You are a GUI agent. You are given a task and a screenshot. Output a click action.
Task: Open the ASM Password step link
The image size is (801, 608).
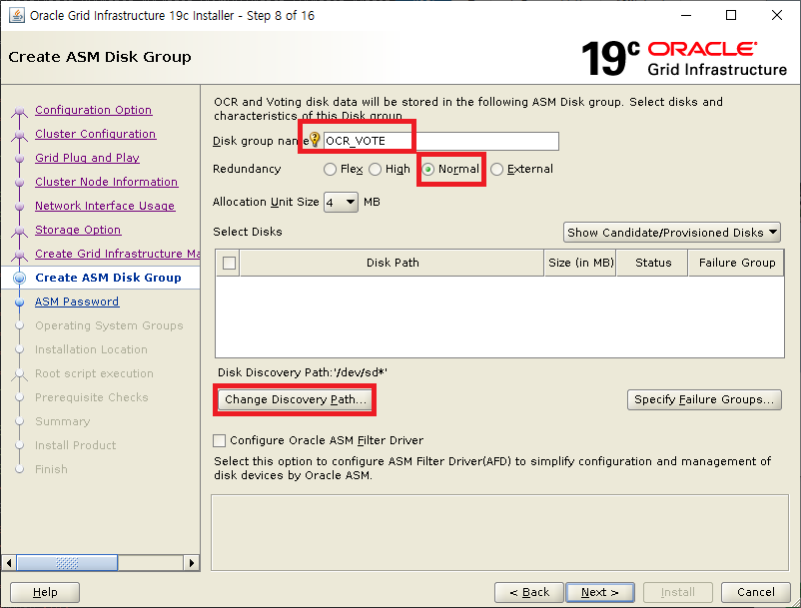(77, 302)
